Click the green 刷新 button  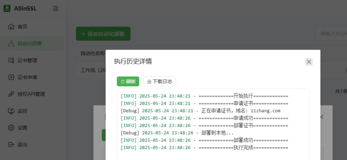[128, 81]
